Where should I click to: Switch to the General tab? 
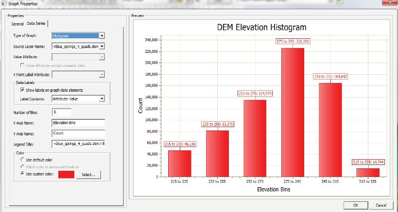click(x=17, y=24)
